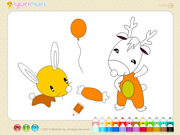
Task: Click the Yurinuri tiger mascot logo
Action: (x=10, y=5)
